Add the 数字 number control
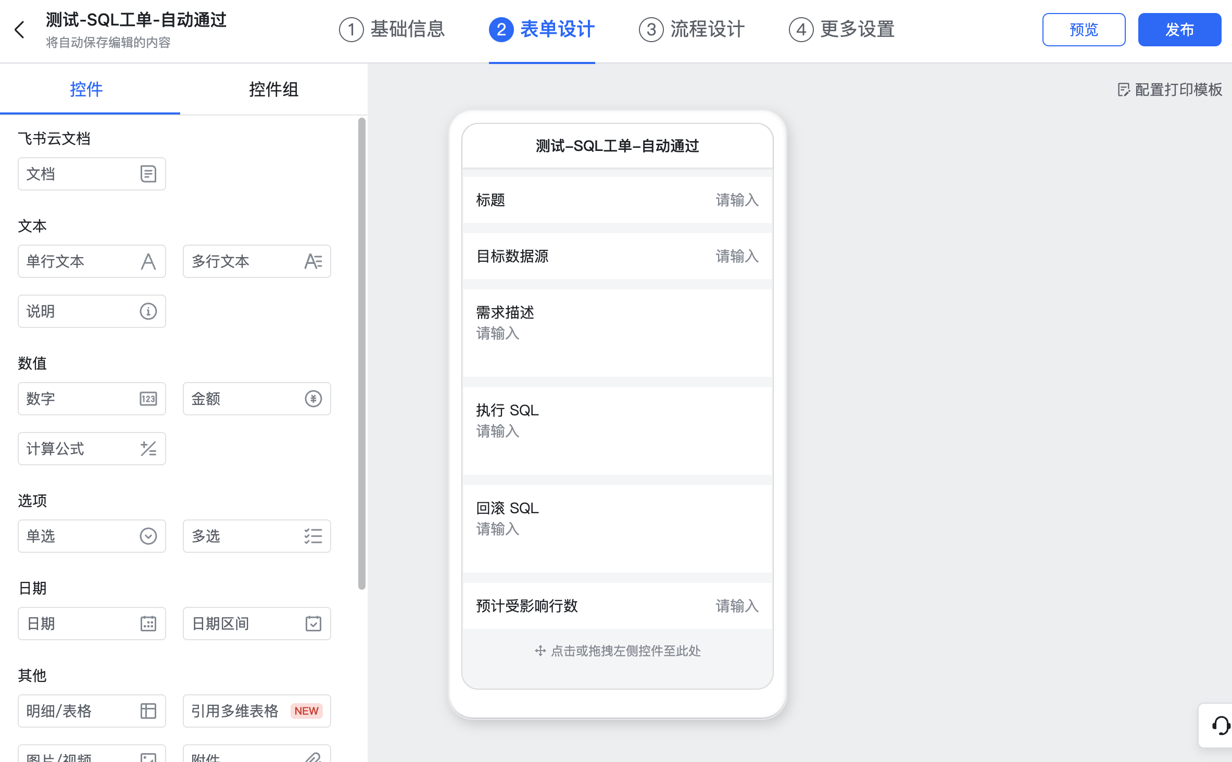This screenshot has width=1232, height=762. click(x=92, y=399)
